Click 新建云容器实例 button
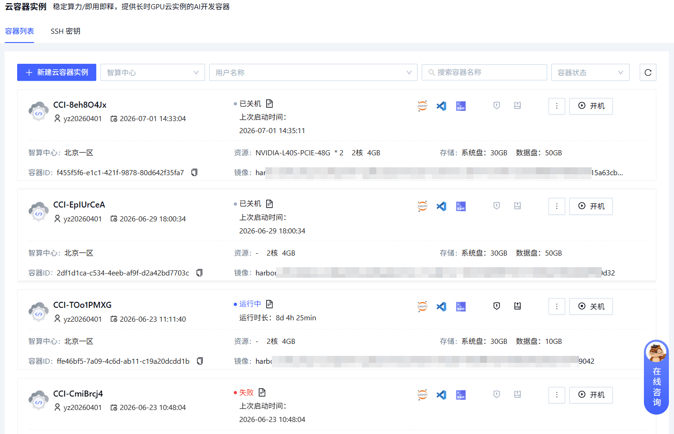Image resolution: width=674 pixels, height=434 pixels. [56, 73]
